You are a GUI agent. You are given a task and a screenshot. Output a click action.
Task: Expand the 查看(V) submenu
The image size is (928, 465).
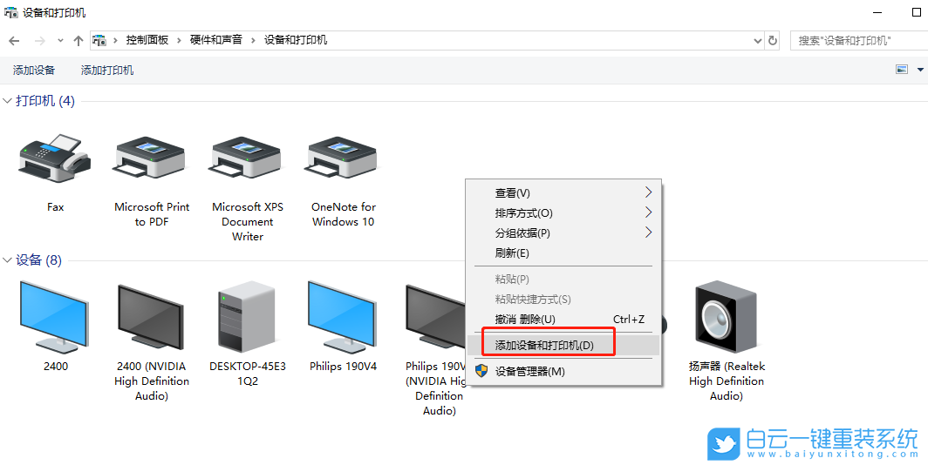564,192
